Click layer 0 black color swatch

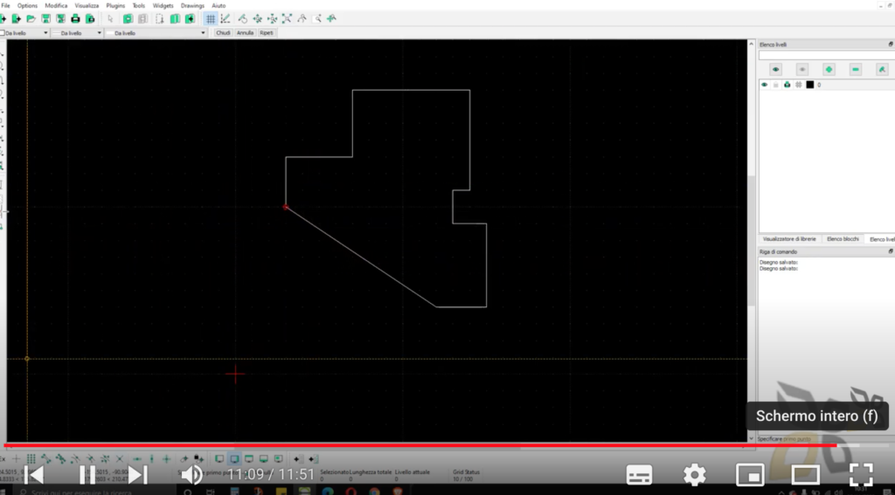[809, 85]
